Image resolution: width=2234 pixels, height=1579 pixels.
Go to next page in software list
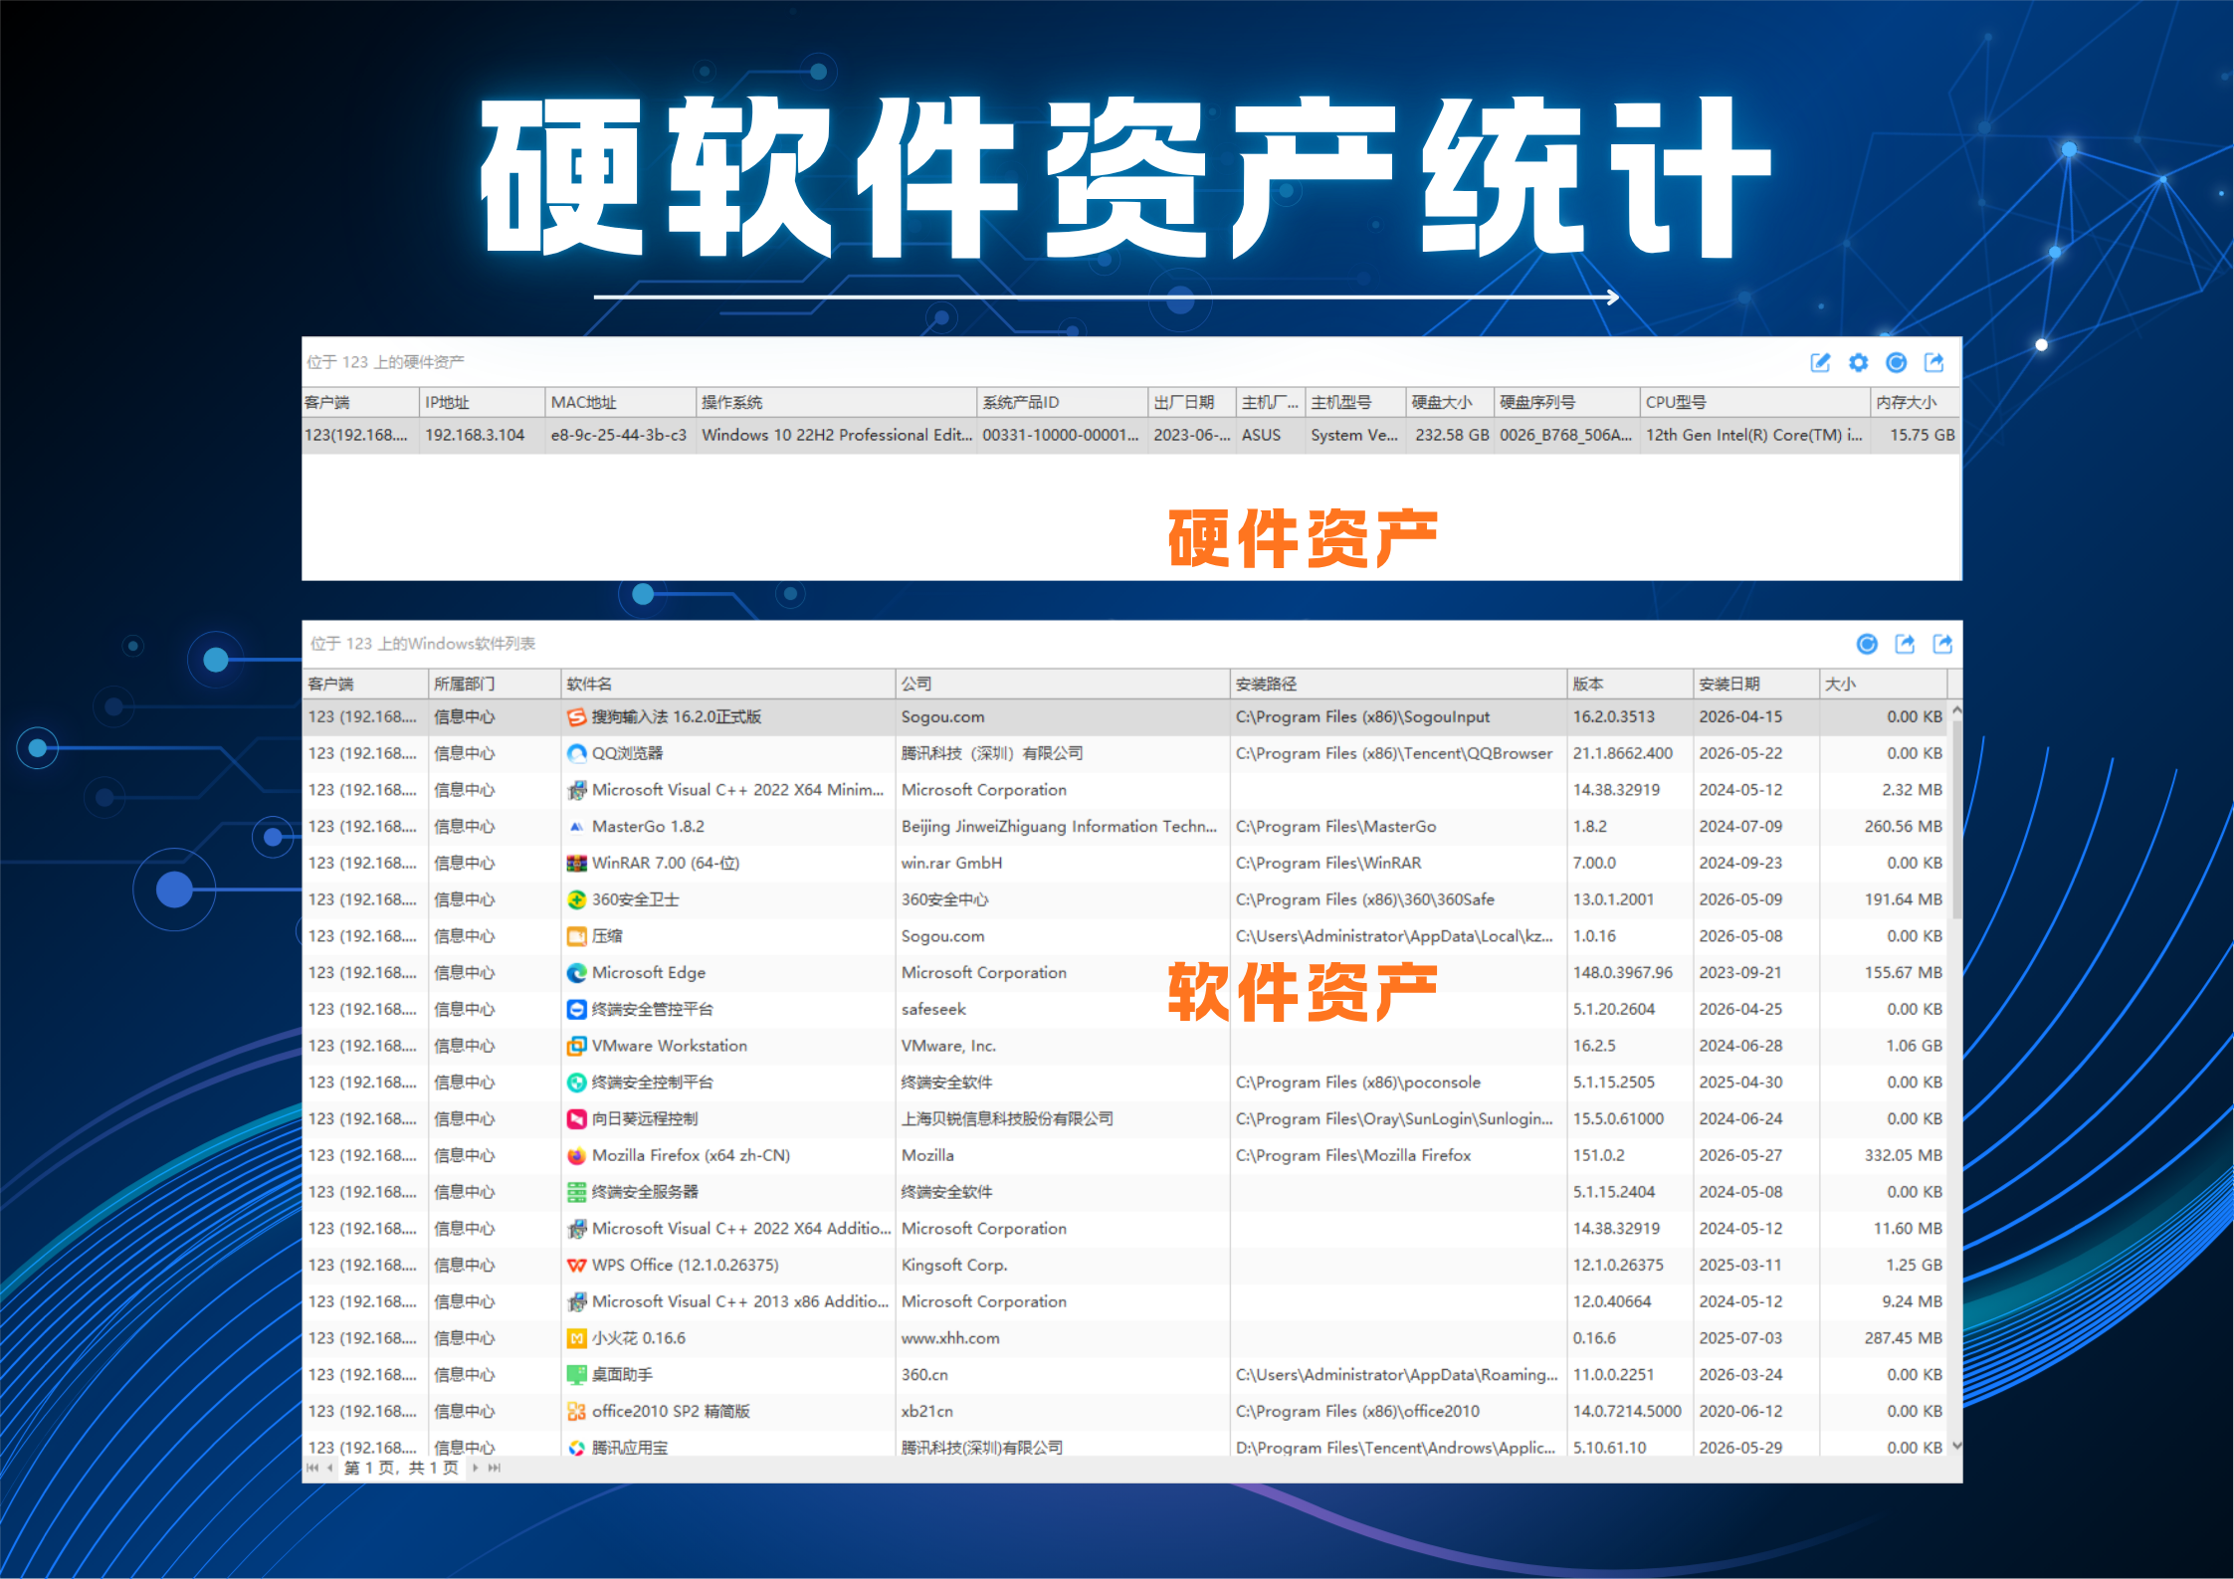point(475,1468)
